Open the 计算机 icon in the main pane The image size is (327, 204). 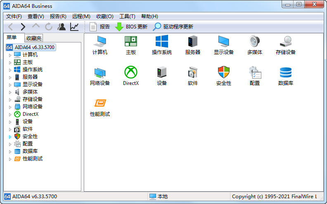(x=100, y=45)
